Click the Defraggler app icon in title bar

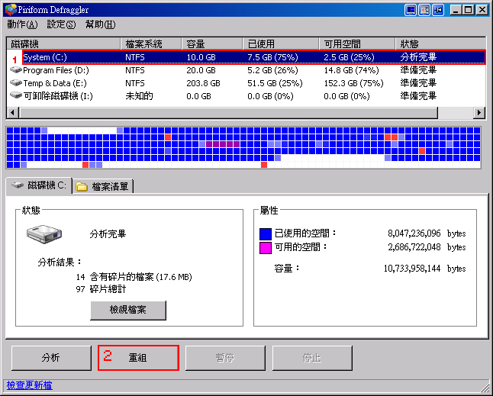[11, 9]
